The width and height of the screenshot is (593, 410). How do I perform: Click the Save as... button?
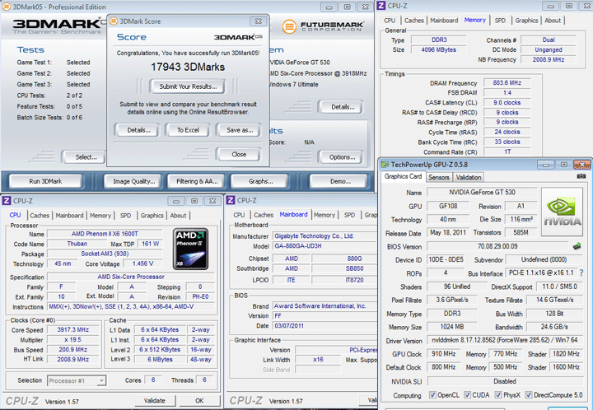[240, 130]
